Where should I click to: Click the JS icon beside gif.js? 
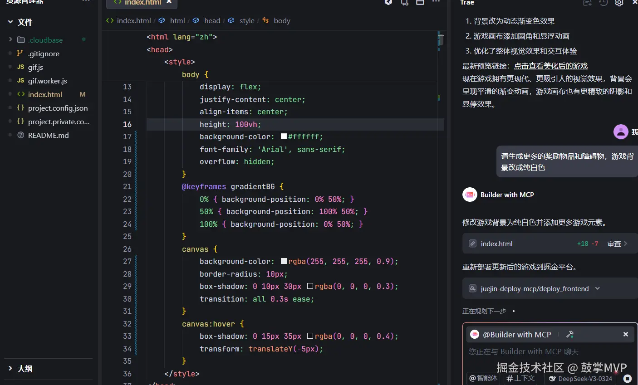pos(20,67)
